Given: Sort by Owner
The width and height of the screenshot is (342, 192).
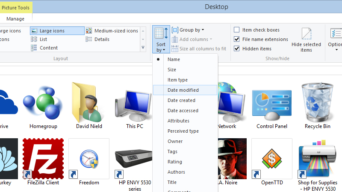Looking at the screenshot, I should click(185, 141).
